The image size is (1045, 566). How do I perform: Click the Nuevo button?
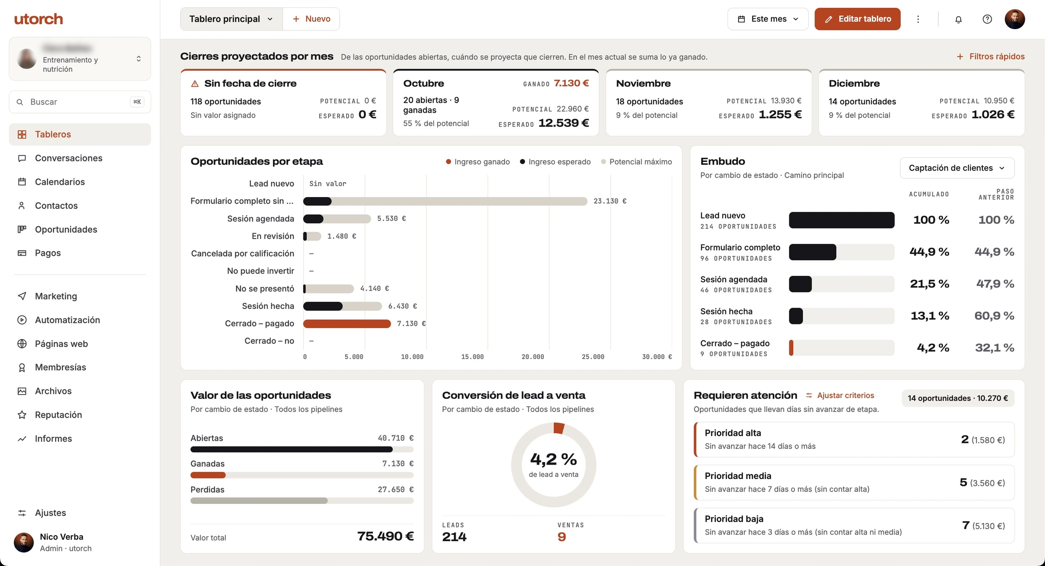tap(311, 19)
